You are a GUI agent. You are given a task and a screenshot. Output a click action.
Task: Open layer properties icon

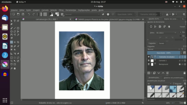167,73
